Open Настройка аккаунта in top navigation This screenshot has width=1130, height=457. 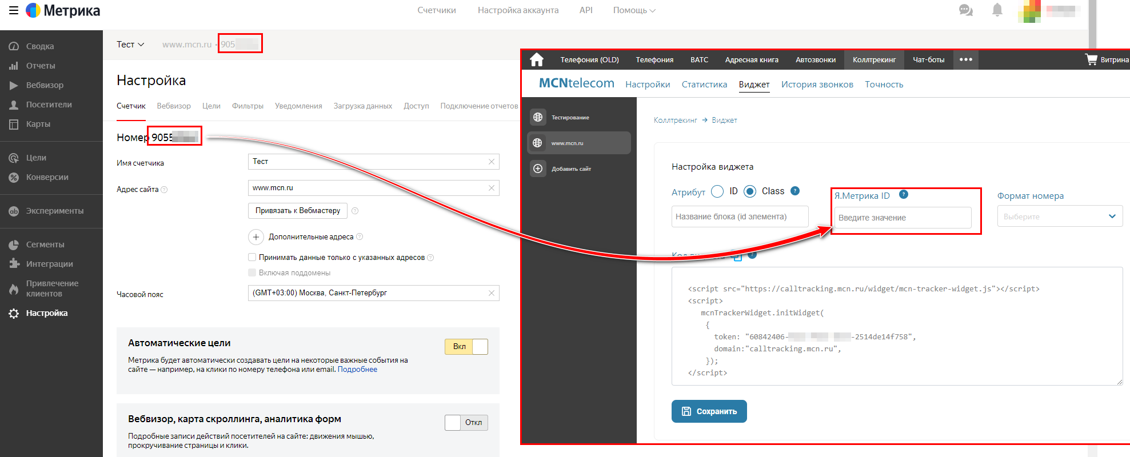tap(518, 10)
